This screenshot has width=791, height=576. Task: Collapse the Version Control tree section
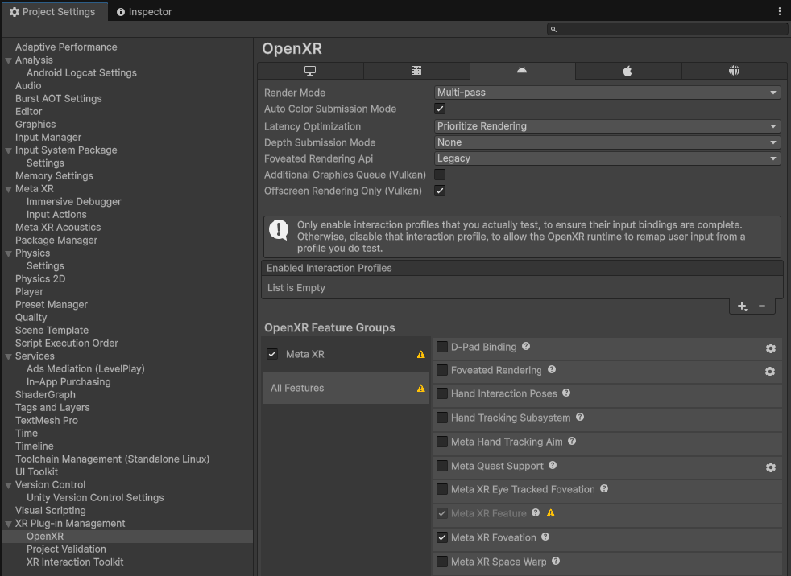9,485
